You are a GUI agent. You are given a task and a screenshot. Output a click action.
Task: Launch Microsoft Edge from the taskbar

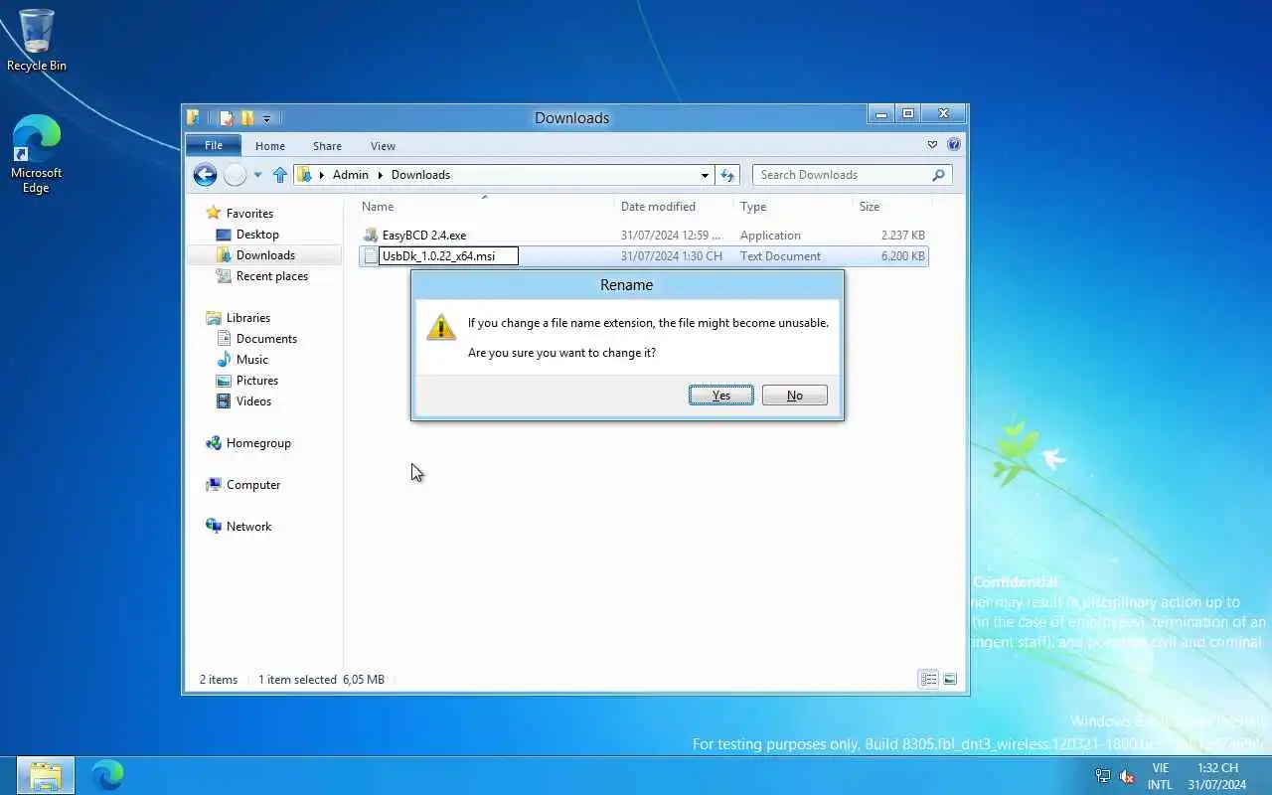pyautogui.click(x=107, y=775)
